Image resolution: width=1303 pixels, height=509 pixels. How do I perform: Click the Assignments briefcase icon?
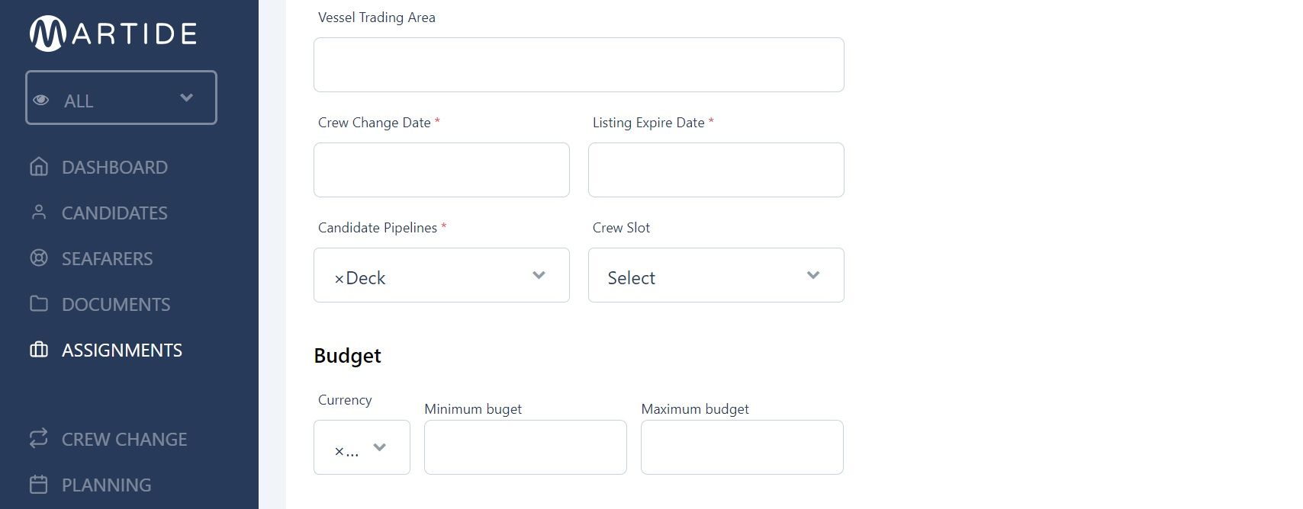(39, 349)
